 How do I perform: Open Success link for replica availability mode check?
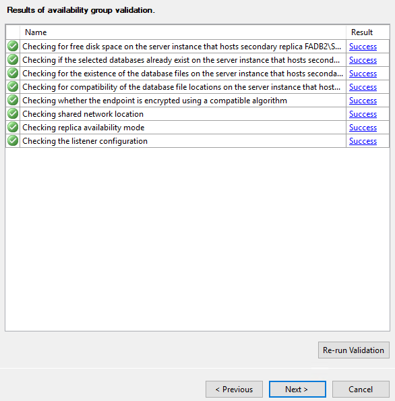[363, 128]
